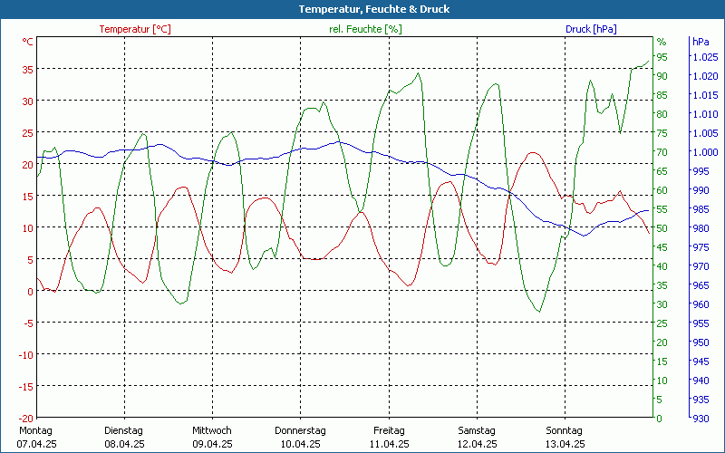This screenshot has height=453, width=725.
Task: Click the date '08.04.25'
Action: pyautogui.click(x=124, y=444)
